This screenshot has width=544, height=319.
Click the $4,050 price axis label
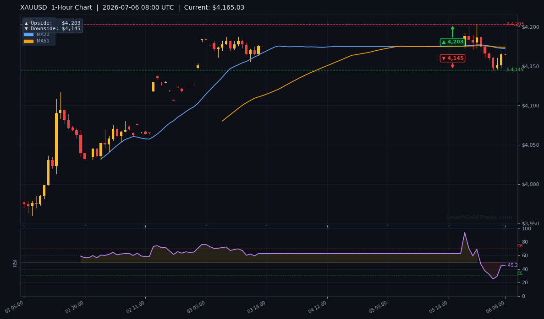[x=530, y=145]
